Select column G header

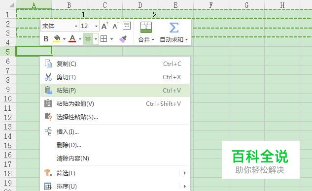click(247, 5)
